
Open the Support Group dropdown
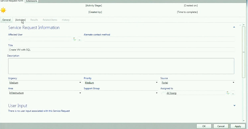tap(157, 93)
